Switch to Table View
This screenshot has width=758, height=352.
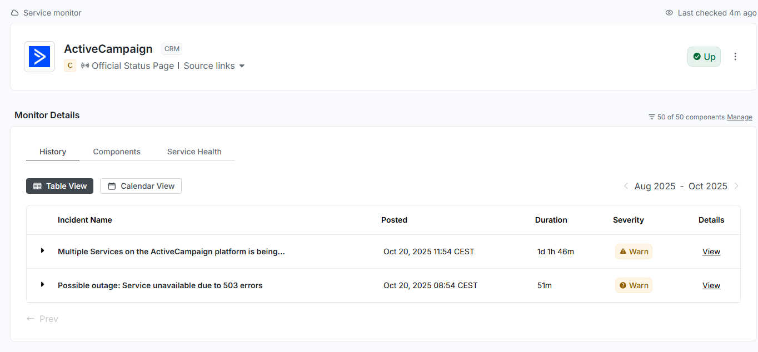[x=59, y=186]
